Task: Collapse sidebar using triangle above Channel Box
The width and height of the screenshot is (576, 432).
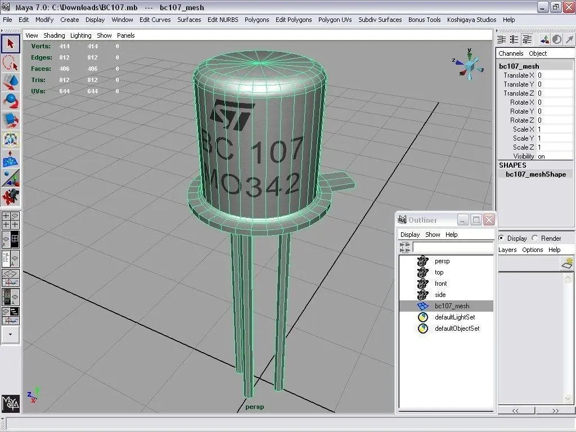Action: click(x=497, y=30)
